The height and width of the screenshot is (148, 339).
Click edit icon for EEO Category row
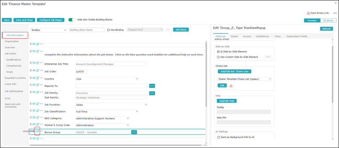(37, 117)
